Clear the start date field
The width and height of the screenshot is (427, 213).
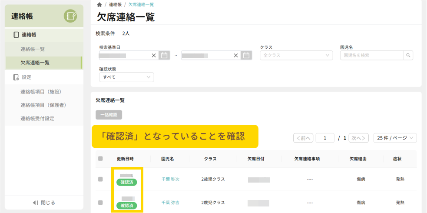click(153, 55)
